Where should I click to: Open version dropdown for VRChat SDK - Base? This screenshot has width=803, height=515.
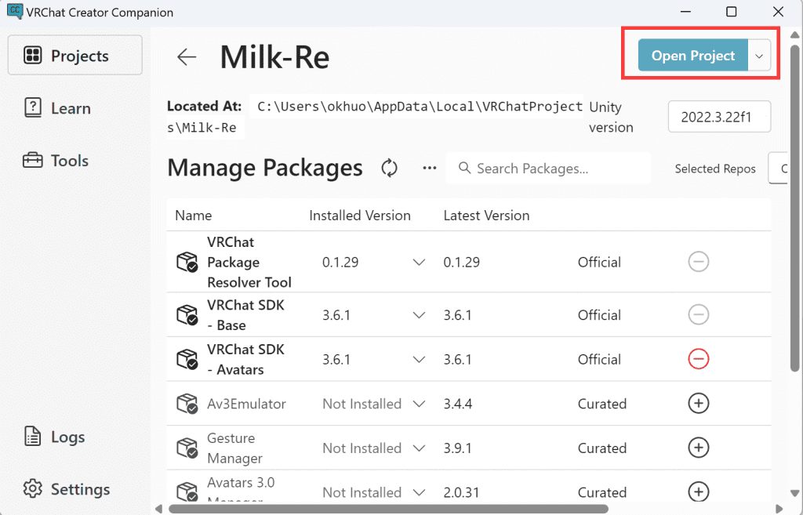pyautogui.click(x=419, y=315)
